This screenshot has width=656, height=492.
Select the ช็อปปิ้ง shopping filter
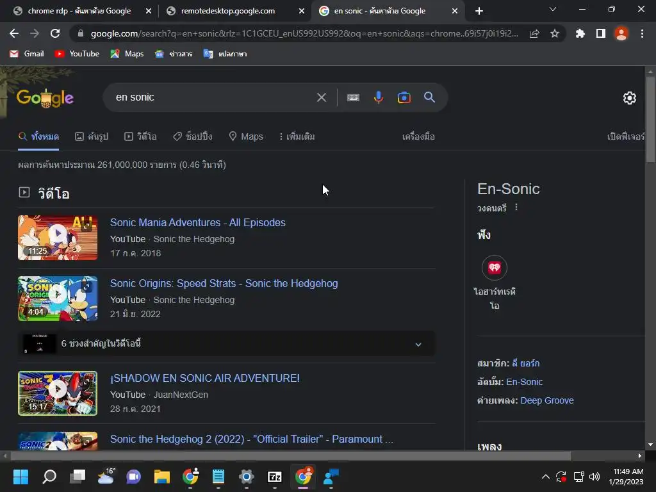click(x=193, y=136)
